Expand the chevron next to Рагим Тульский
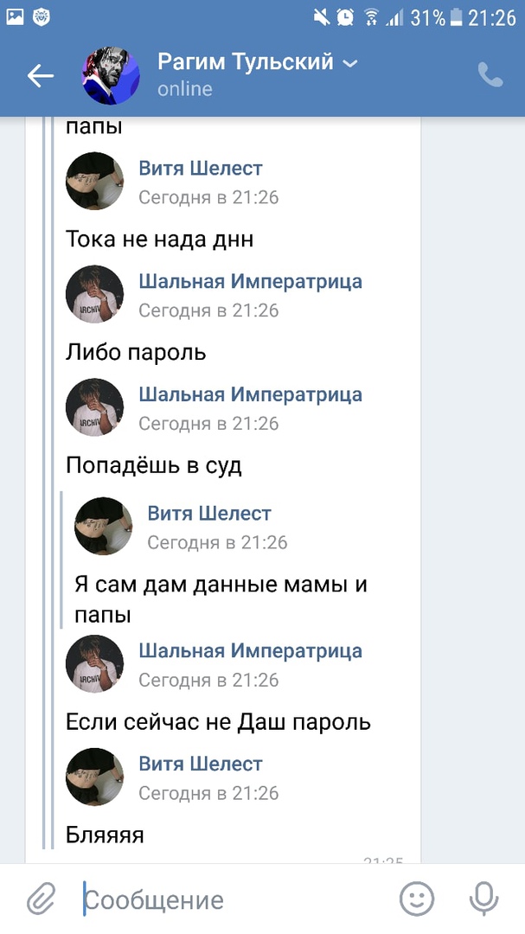The width and height of the screenshot is (525, 934). [350, 63]
